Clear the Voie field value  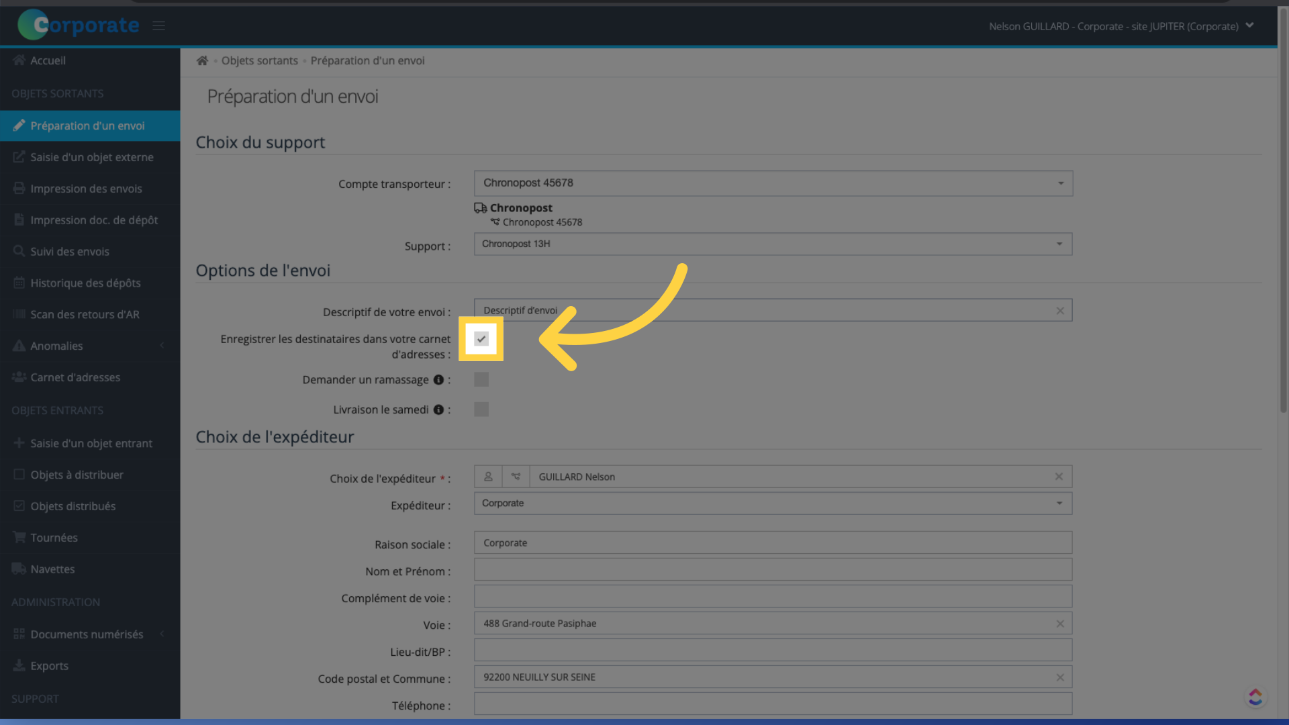coord(1060,624)
